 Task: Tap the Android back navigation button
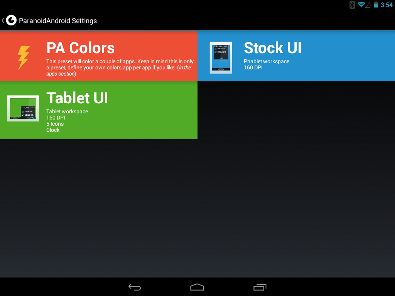point(135,287)
